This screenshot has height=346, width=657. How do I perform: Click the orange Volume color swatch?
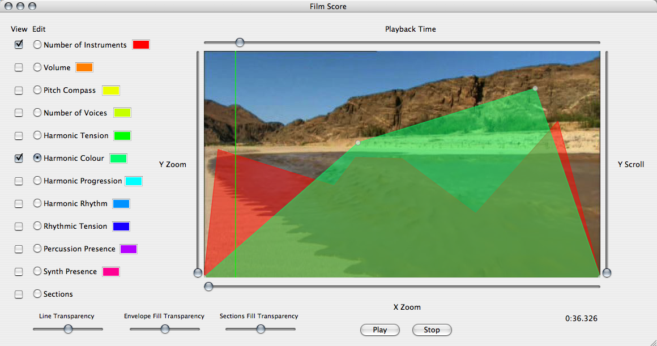84,67
